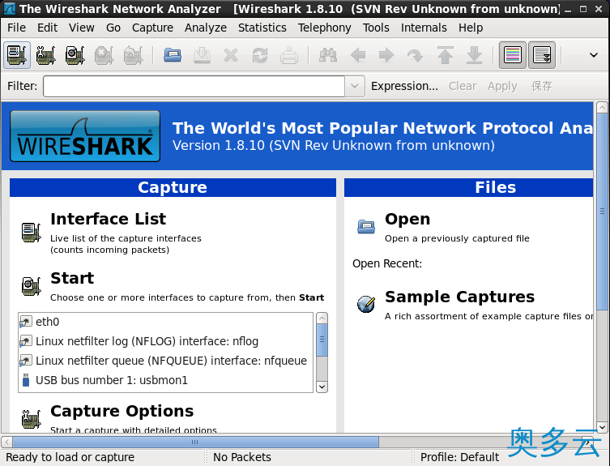The height and width of the screenshot is (466, 610).
Task: Expand the toolbar overflow chevron
Action: [593, 55]
